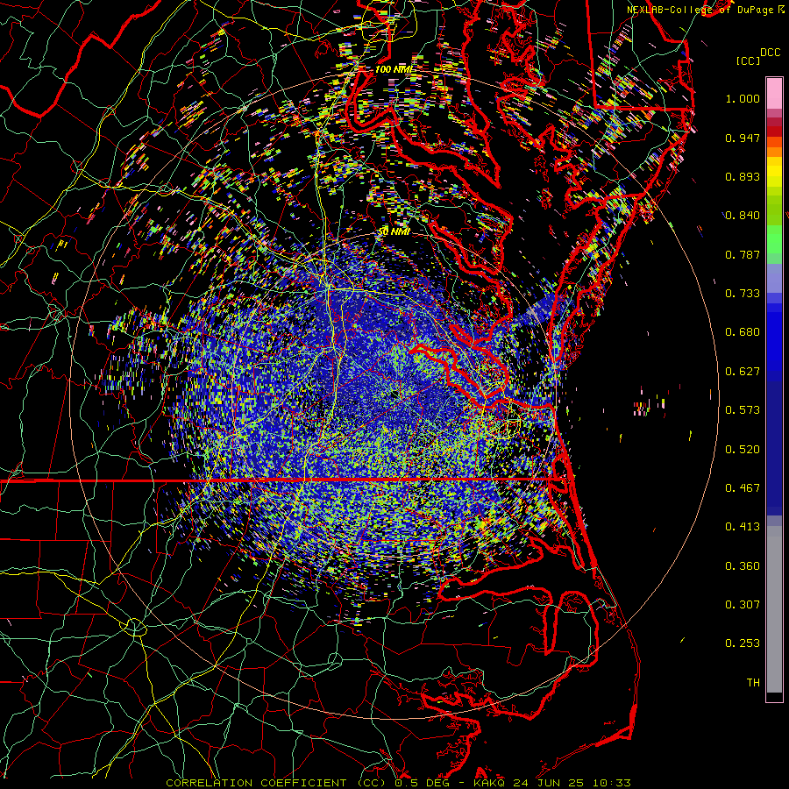Select the 0.733 legend value
The width and height of the screenshot is (789, 789).
click(x=743, y=294)
